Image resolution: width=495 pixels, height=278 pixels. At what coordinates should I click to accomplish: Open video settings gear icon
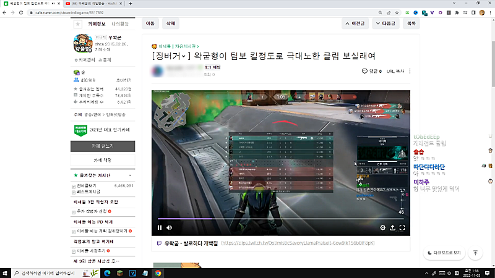(382, 227)
